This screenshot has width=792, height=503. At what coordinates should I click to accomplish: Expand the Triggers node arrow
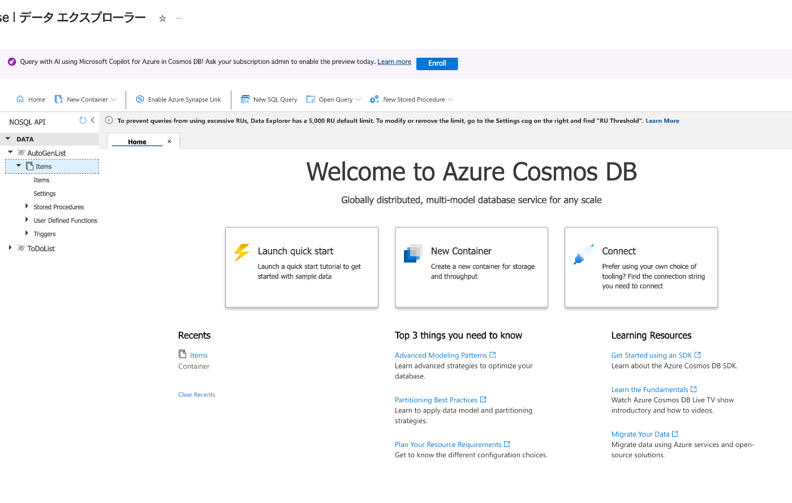[x=27, y=233]
